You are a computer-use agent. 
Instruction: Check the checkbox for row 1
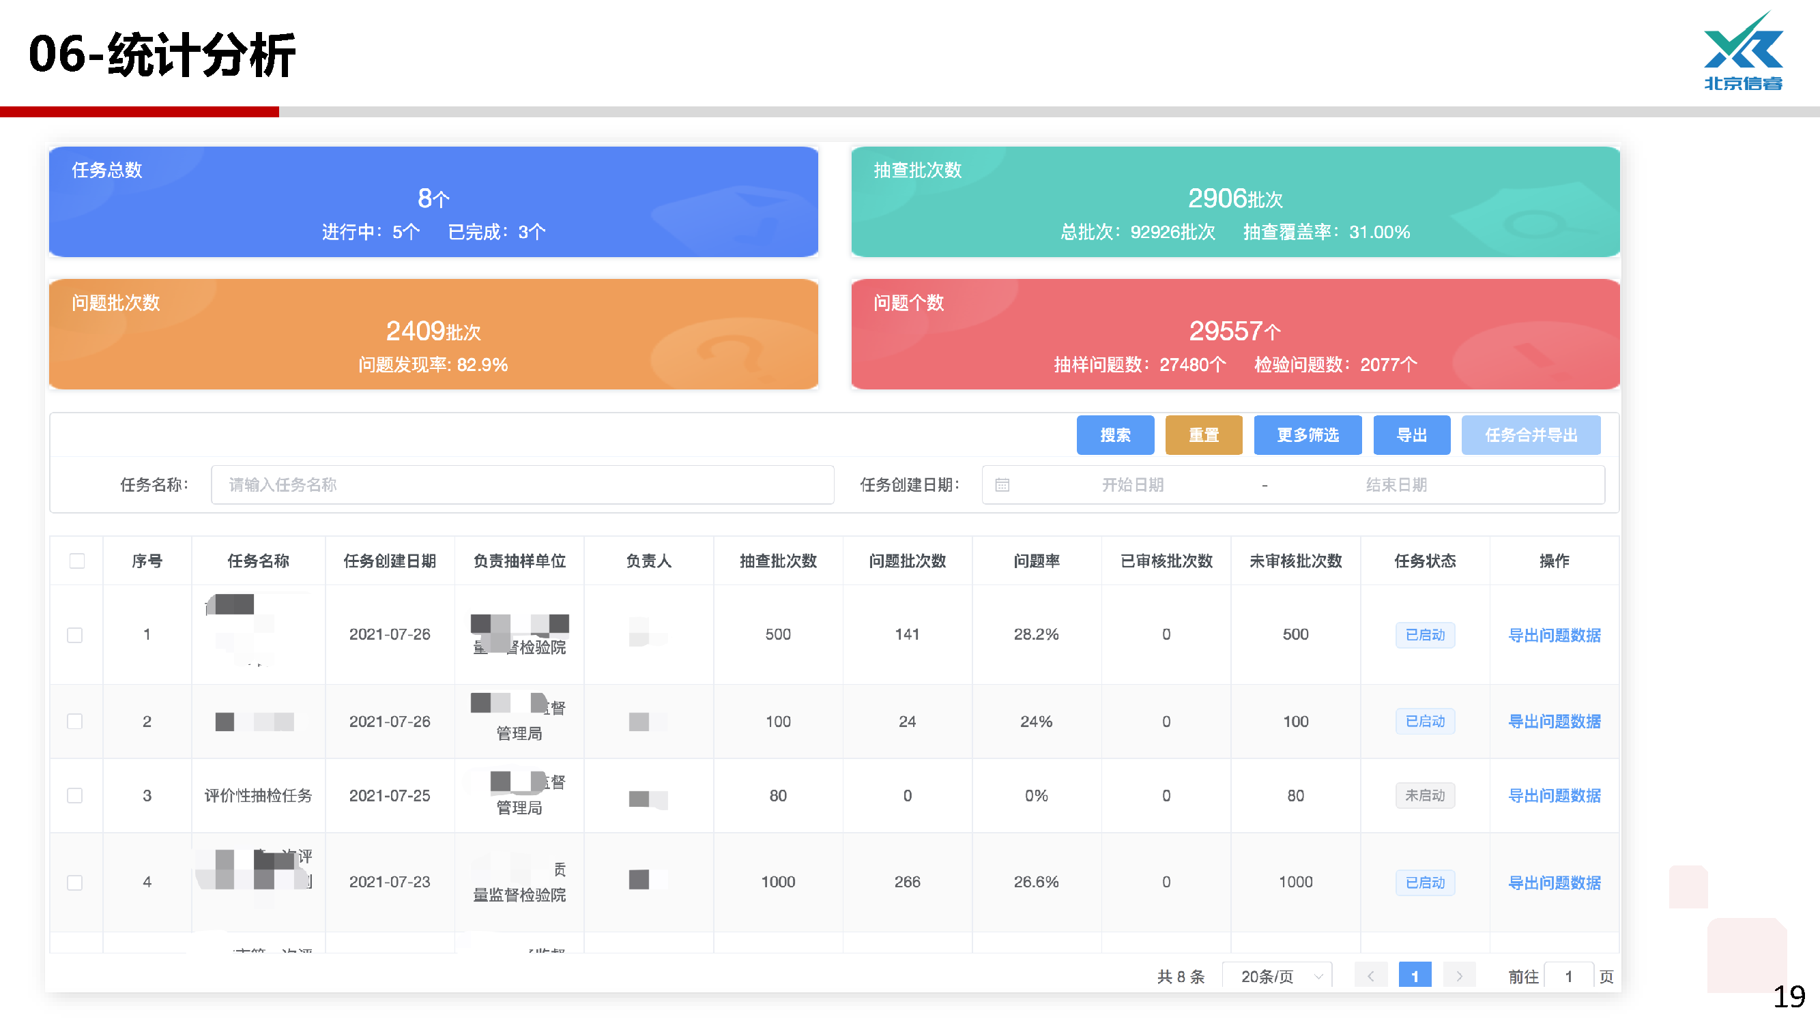tap(75, 635)
